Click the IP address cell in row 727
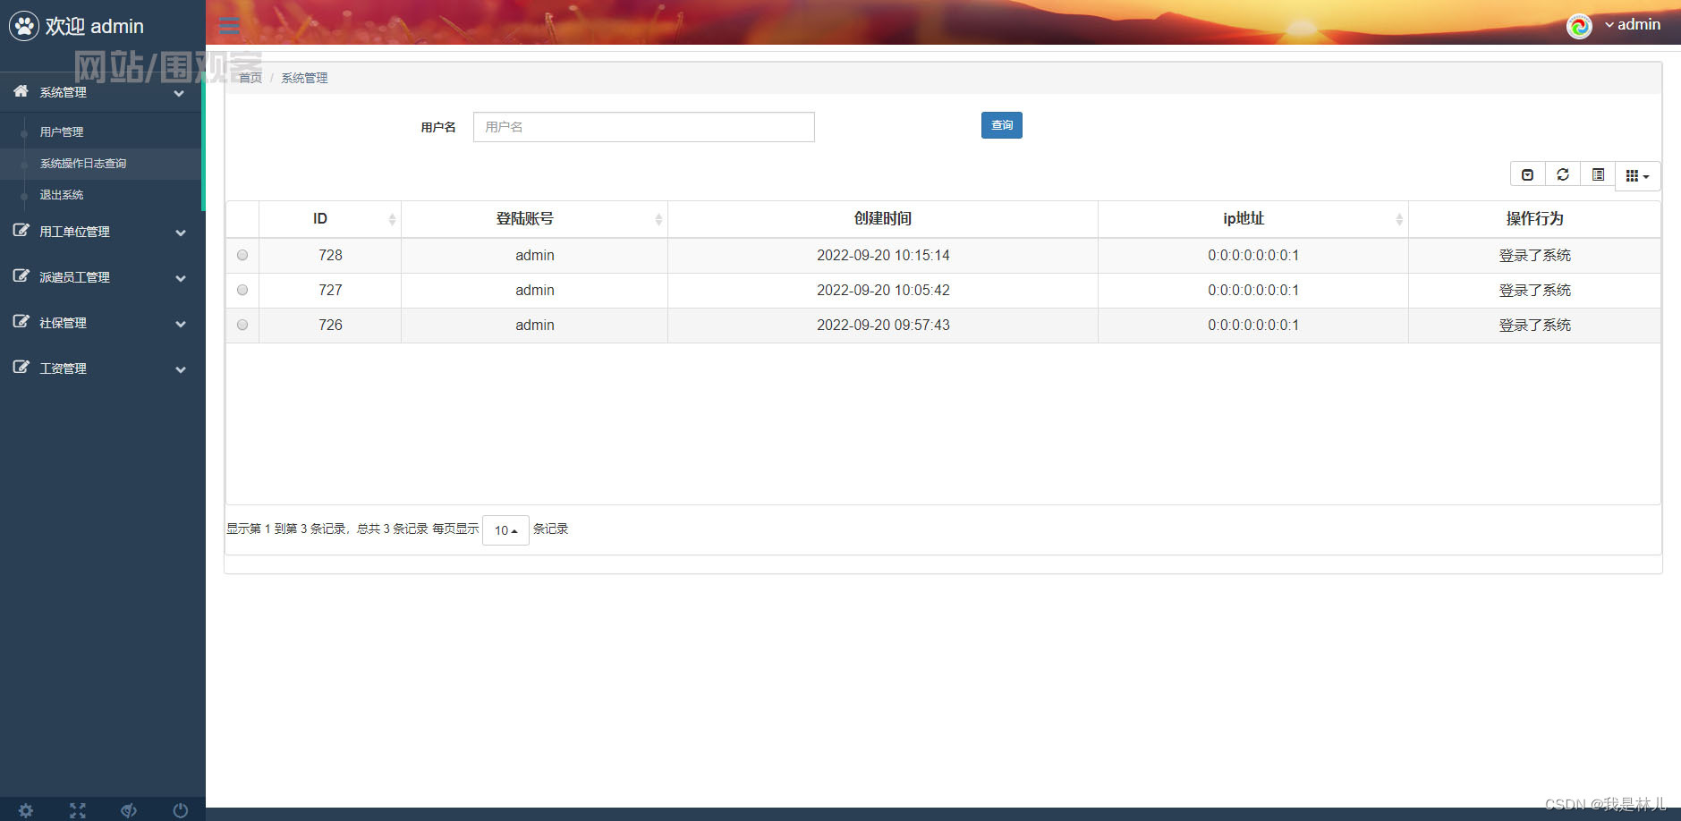1681x821 pixels. click(x=1253, y=290)
